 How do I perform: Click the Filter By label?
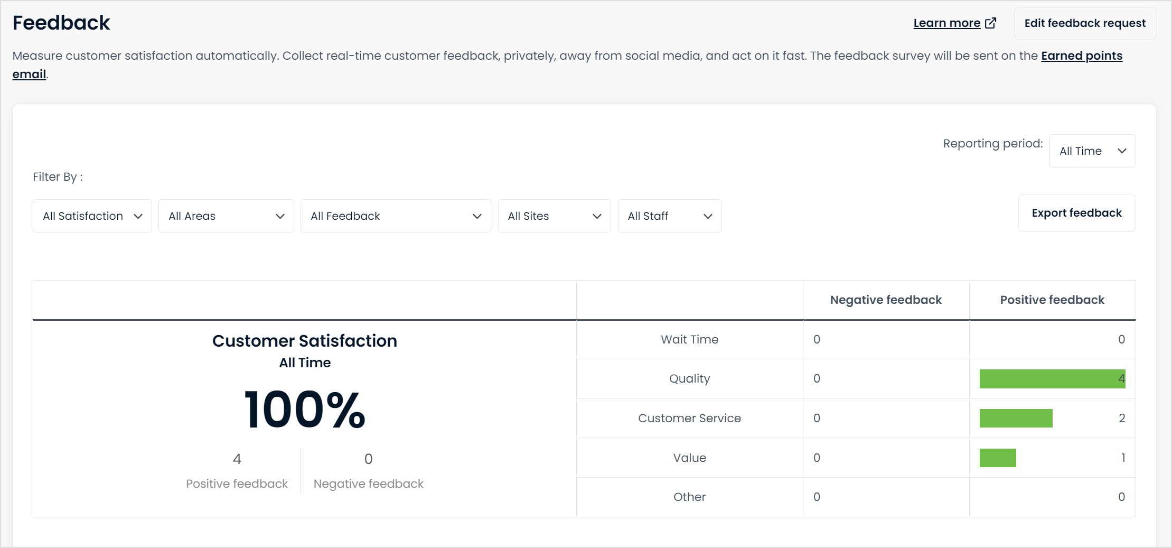[x=58, y=177]
